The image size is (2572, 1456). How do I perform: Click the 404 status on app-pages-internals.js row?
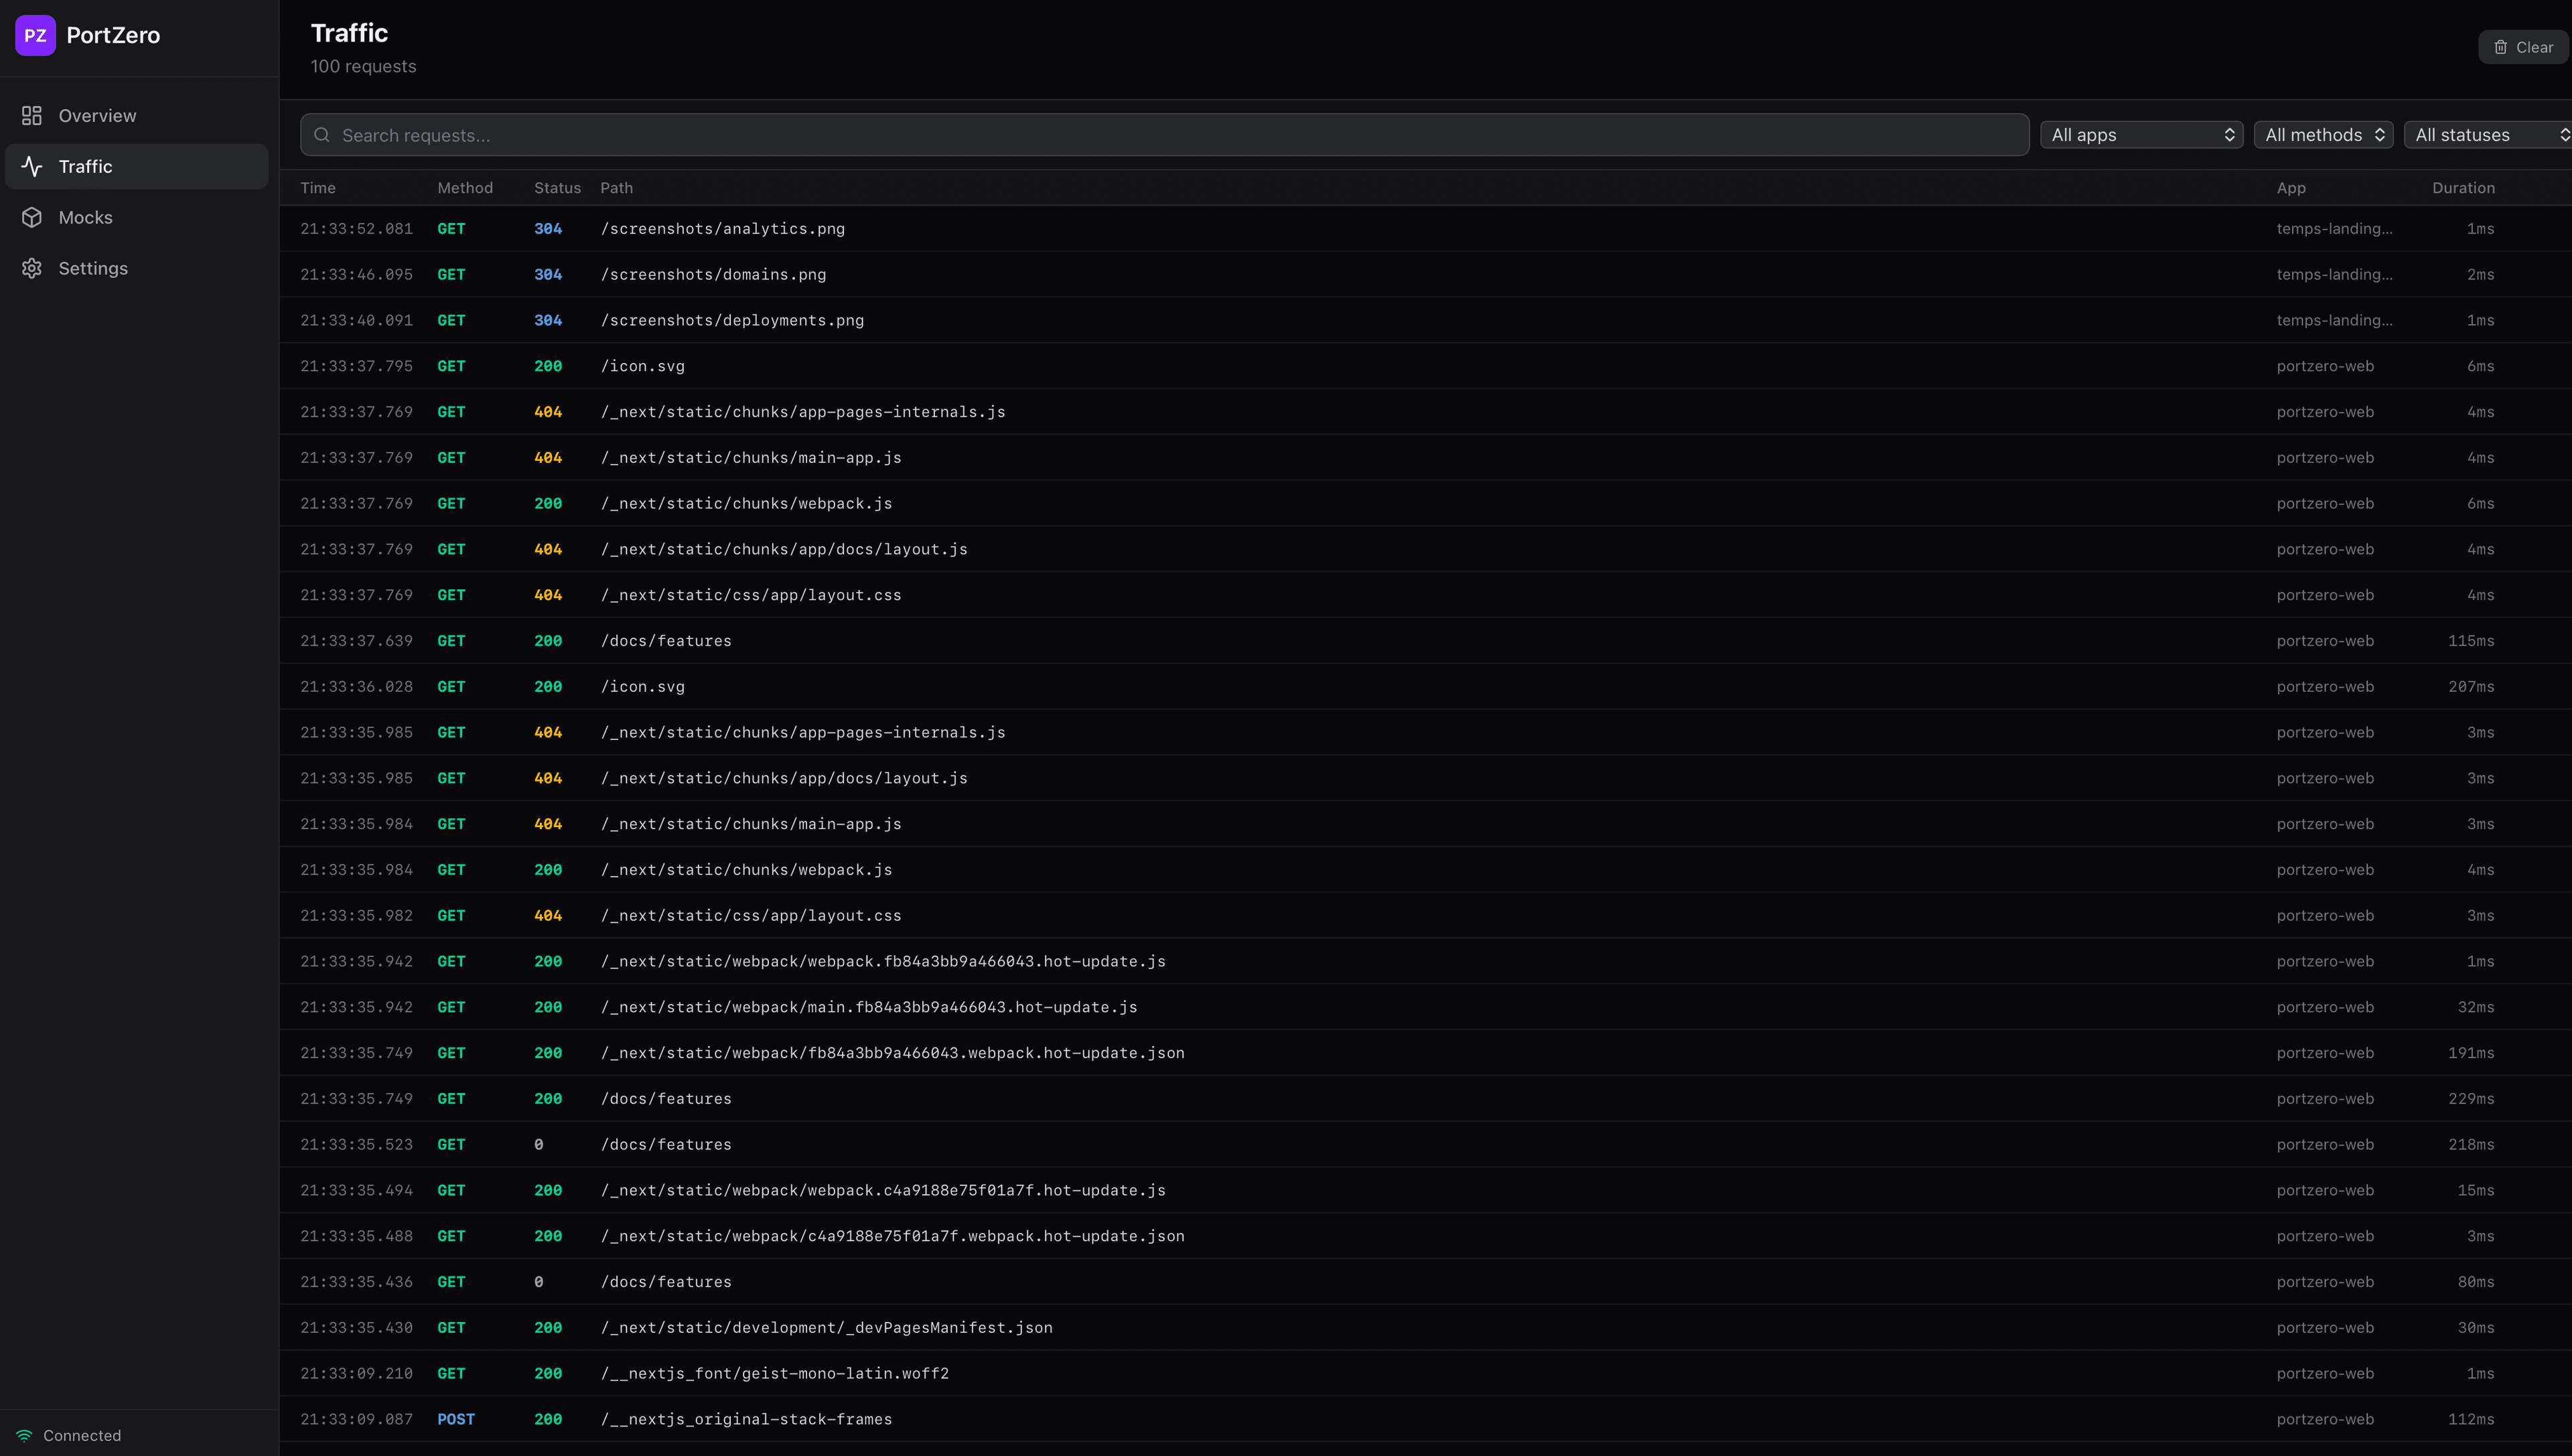pyautogui.click(x=548, y=412)
